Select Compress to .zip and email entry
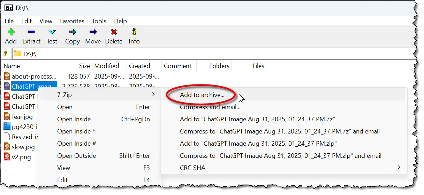 [281, 156]
